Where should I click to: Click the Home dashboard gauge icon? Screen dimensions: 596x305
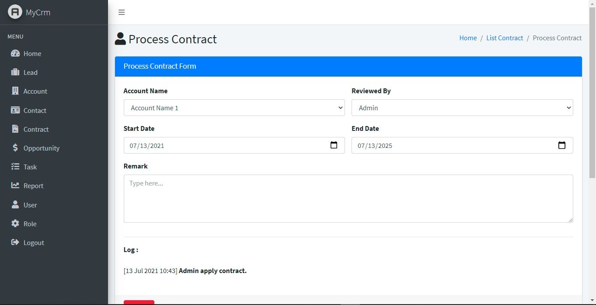click(x=15, y=53)
